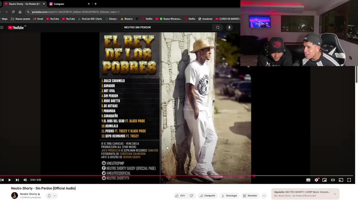Viewport: 358px width, 201px height.
Task: Click the progress bar scrubber handle
Action: coord(254,176)
